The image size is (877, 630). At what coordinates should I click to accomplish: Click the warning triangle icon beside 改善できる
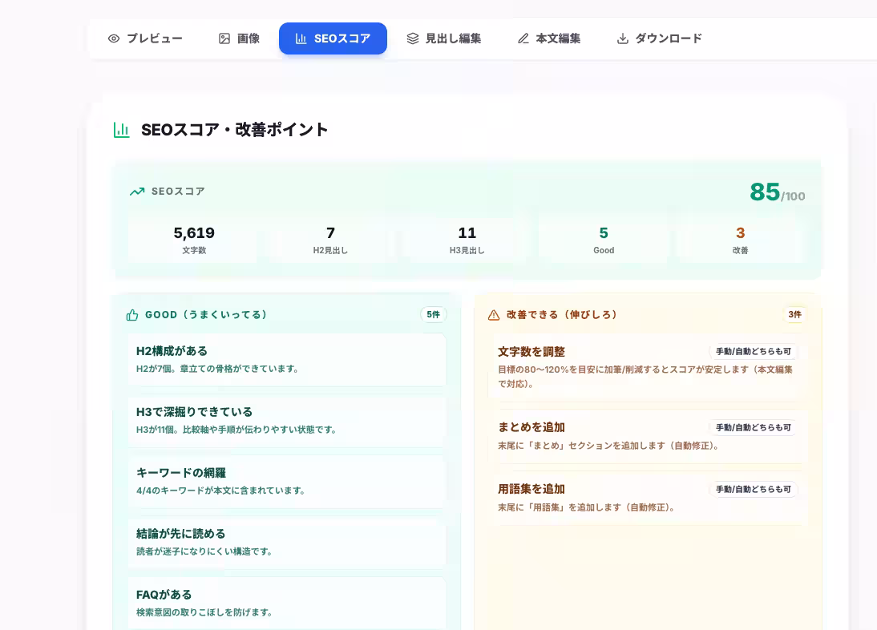point(495,315)
